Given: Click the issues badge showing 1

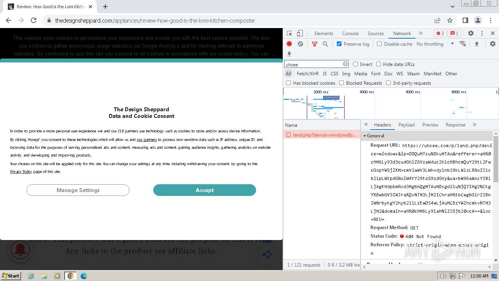Looking at the screenshot, I should pyautogui.click(x=454, y=34).
